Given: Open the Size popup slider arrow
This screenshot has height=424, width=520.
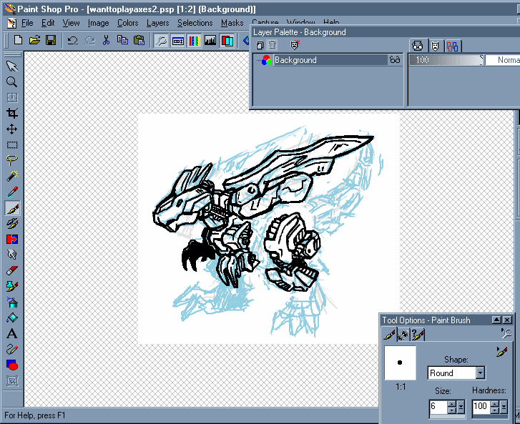Looking at the screenshot, I should (461, 407).
